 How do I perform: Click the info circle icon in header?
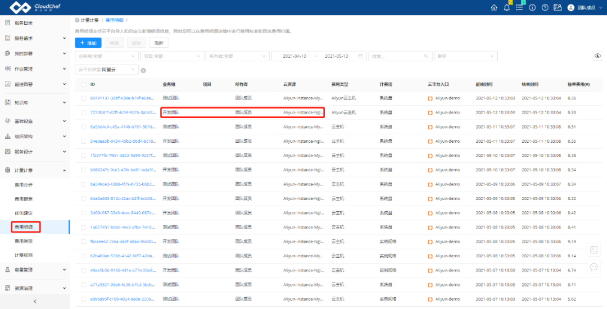[532, 8]
